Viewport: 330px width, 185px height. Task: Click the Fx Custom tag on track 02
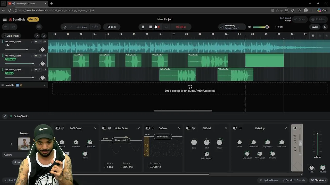click(11, 59)
